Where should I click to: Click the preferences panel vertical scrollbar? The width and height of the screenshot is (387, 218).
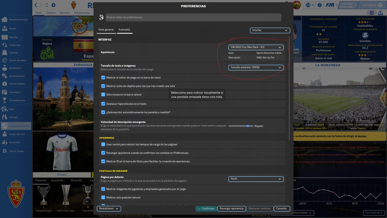pos(290,88)
